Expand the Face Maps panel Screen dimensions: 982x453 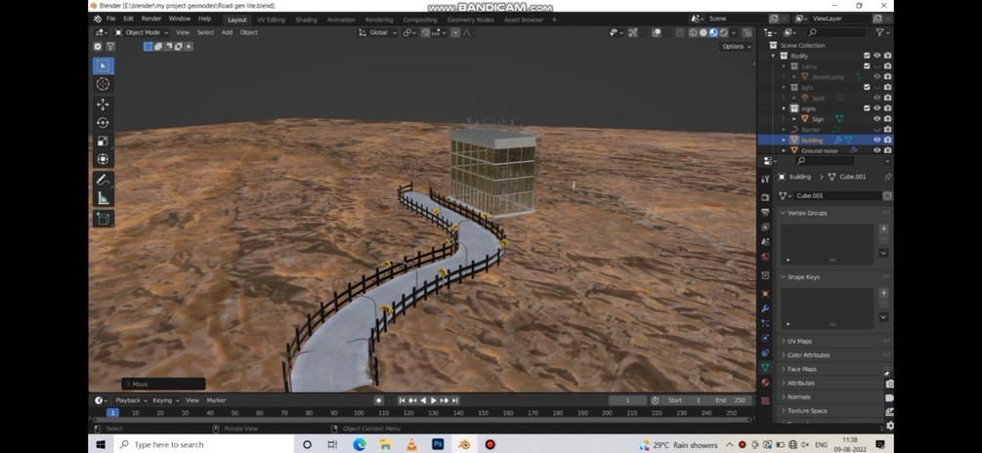point(834,369)
